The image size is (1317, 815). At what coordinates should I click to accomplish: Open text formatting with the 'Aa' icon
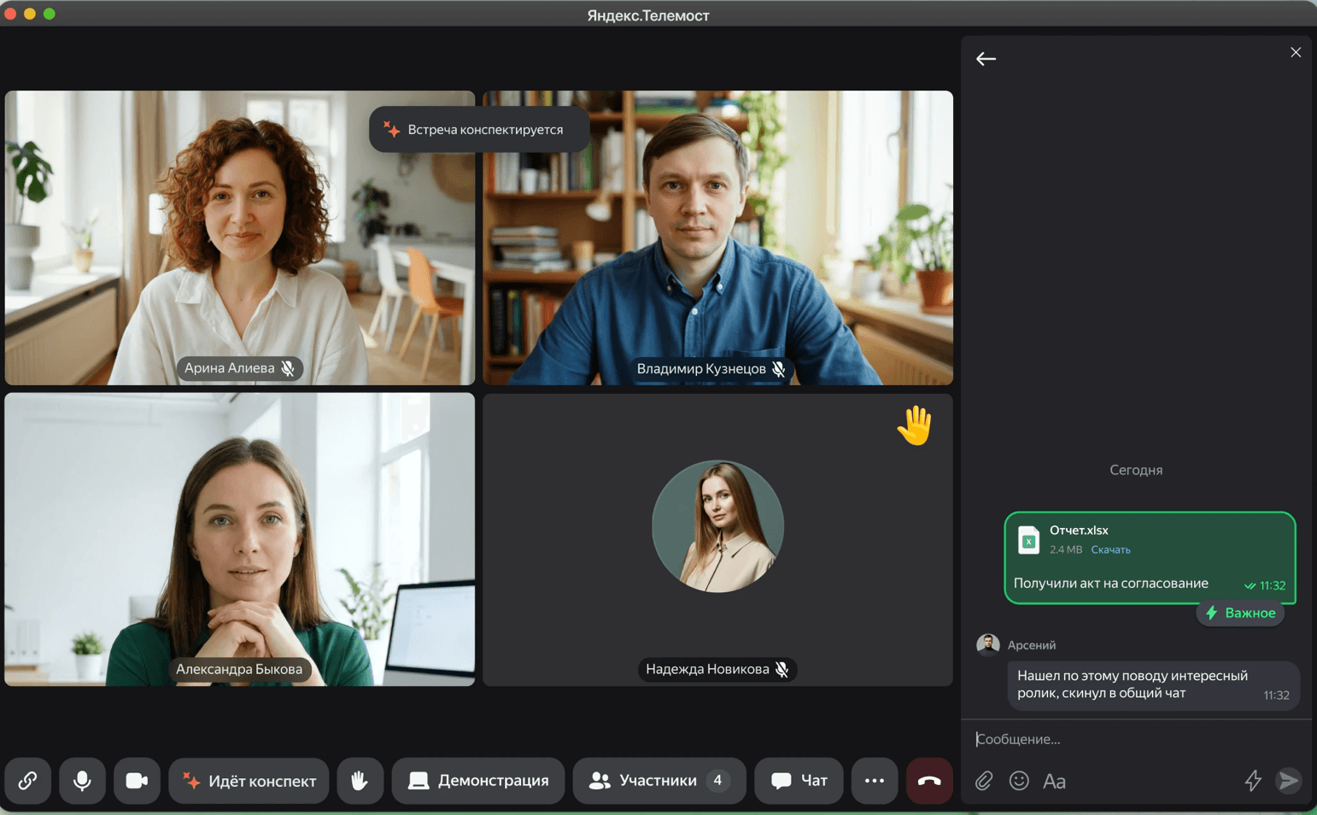(1054, 781)
